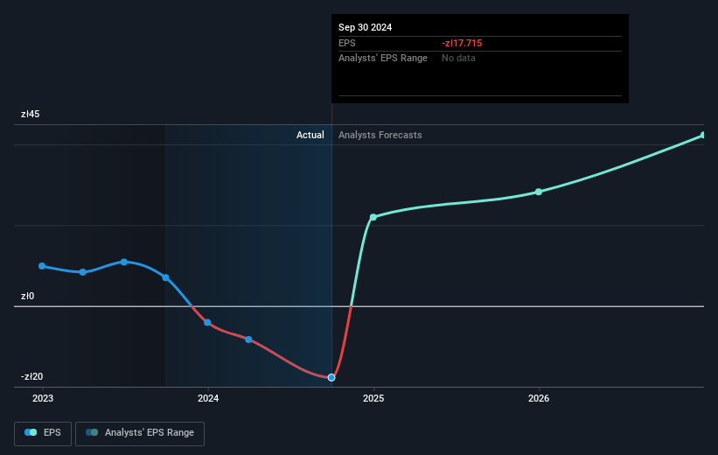718x455 pixels.
Task: Click the 'No data' tooltip value
Action: (458, 59)
